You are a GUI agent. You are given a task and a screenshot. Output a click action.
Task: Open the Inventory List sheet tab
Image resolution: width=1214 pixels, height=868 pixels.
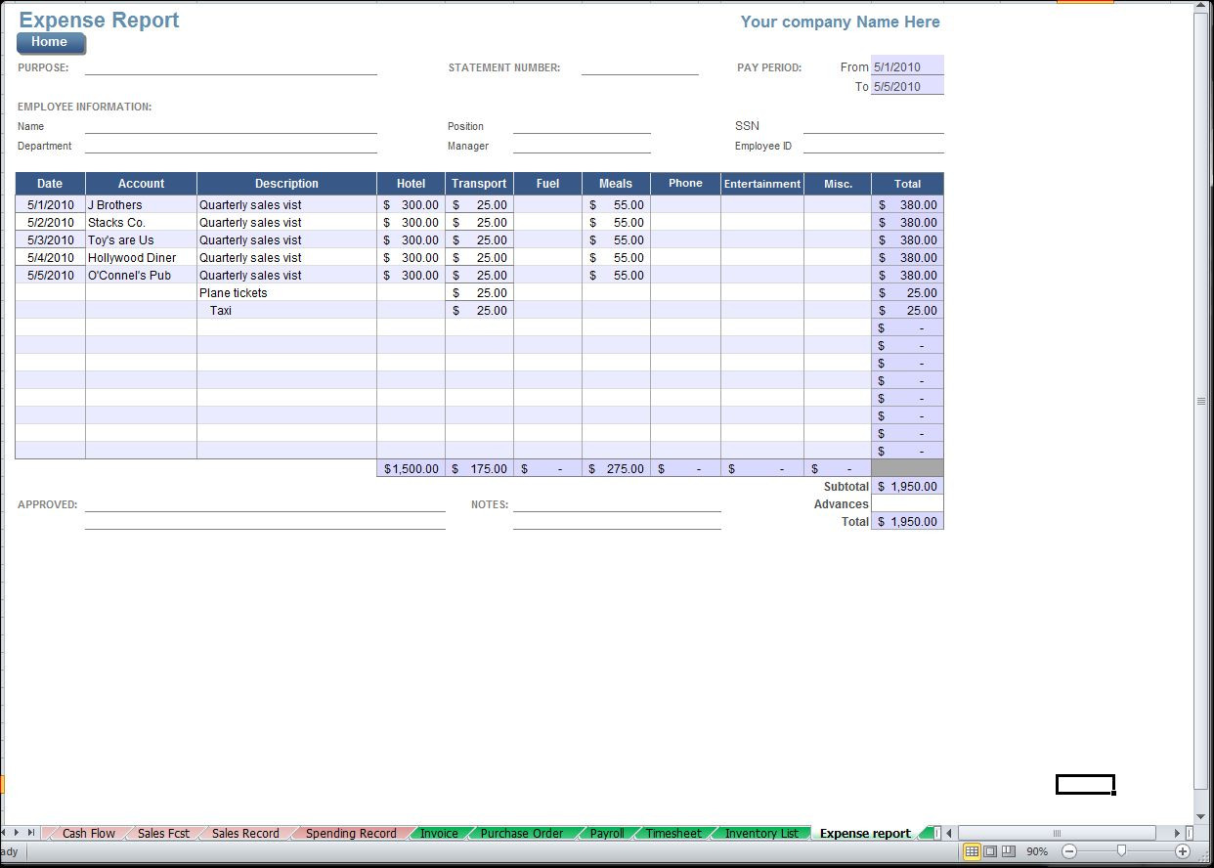[761, 834]
